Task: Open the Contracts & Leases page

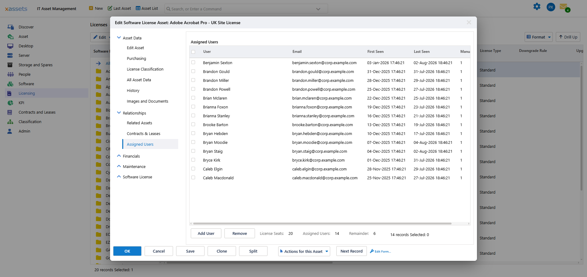Action: coord(144,133)
